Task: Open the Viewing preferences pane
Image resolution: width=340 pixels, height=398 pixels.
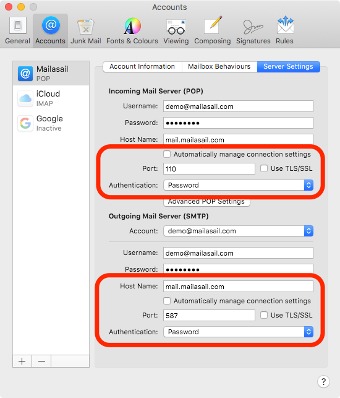Action: point(176,31)
